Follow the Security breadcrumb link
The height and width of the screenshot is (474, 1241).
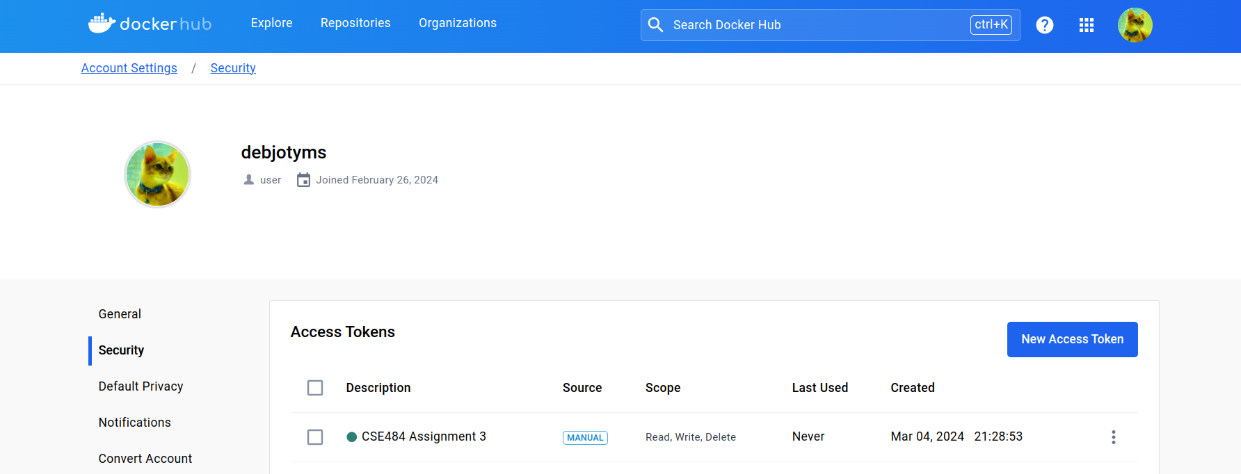tap(233, 68)
